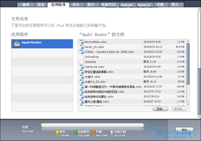The image size is (201, 141).
Task: Click the UserGuide.cebx file icon
Action: (x=82, y=67)
